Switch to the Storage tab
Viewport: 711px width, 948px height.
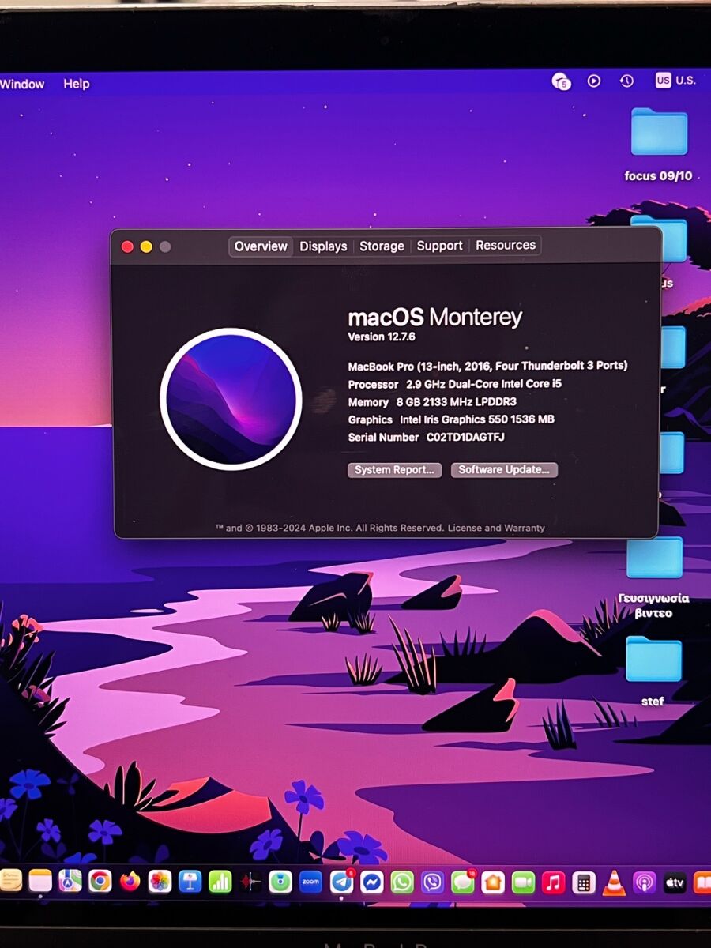click(x=382, y=246)
